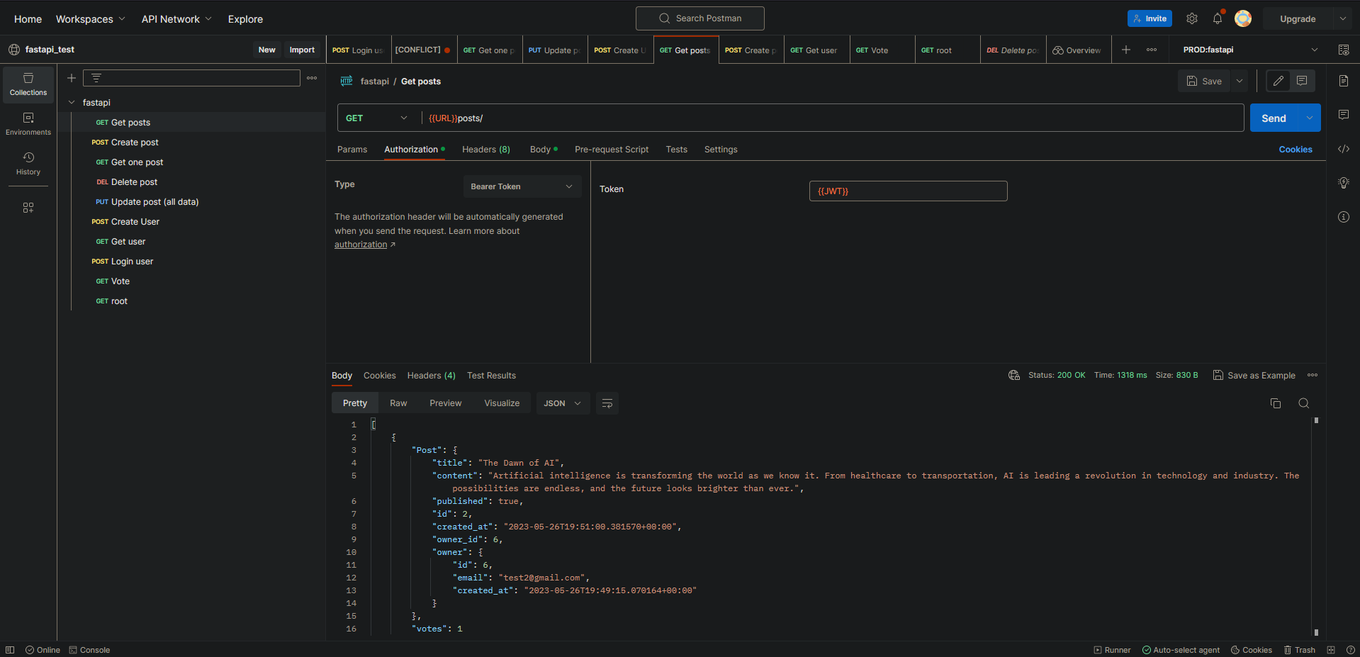Image resolution: width=1360 pixels, height=657 pixels.
Task: Open the JSON response format dropdown
Action: [563, 403]
